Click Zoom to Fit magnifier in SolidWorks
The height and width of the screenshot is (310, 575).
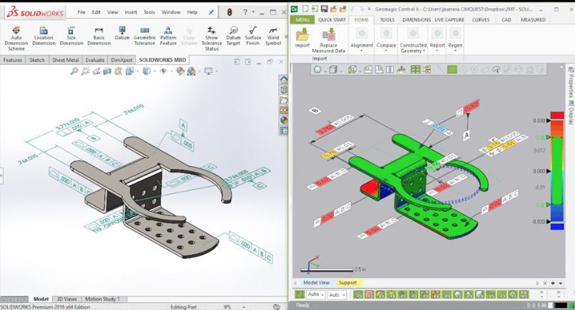coord(74,71)
